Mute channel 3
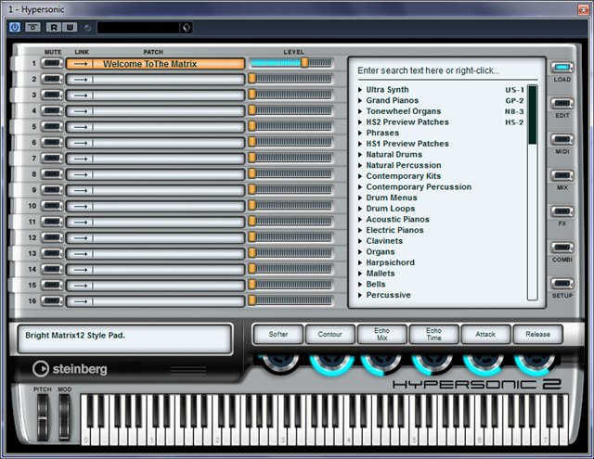594x459 pixels. pos(52,95)
